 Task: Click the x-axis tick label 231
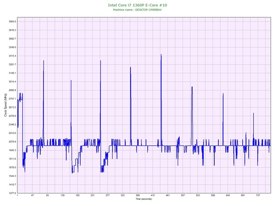point(93,195)
